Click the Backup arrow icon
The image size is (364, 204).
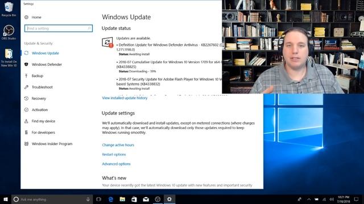click(27, 75)
